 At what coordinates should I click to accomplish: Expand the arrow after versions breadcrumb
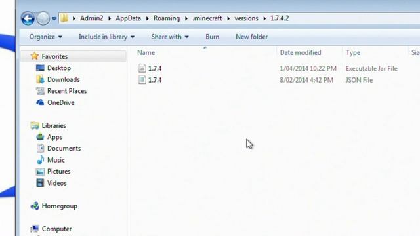point(264,18)
